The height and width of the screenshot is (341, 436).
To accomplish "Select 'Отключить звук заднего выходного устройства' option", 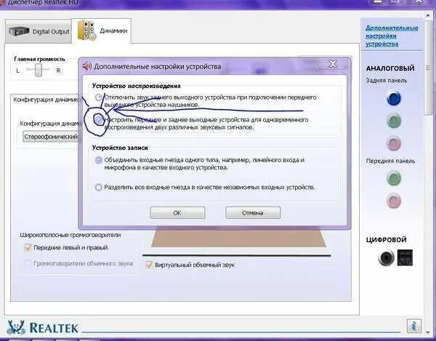I will (x=98, y=97).
